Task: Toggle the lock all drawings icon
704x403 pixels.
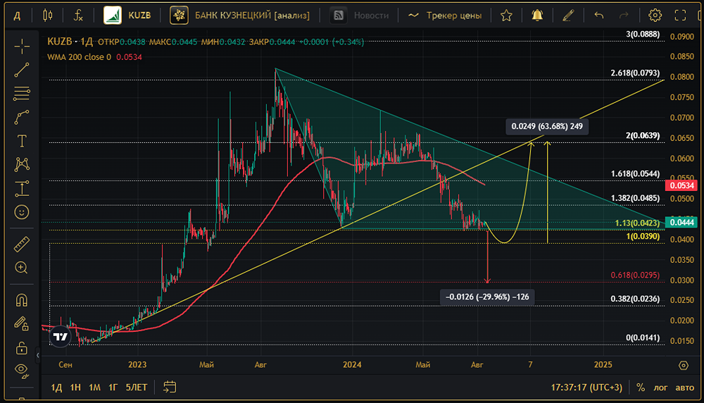Action: point(22,347)
